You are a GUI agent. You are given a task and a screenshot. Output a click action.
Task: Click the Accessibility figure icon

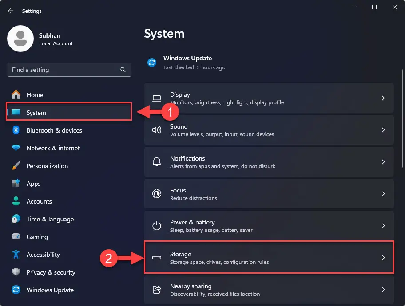[x=16, y=254]
